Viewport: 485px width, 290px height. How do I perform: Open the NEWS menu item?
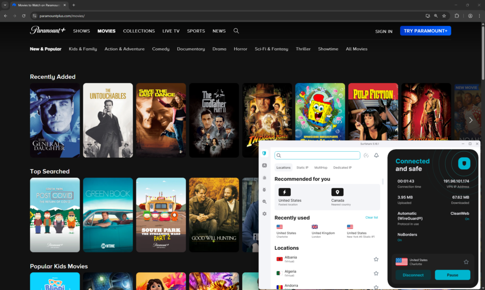219,31
